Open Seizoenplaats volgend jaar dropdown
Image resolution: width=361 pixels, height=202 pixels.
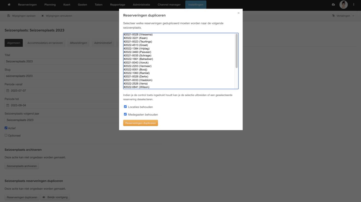pos(60,120)
